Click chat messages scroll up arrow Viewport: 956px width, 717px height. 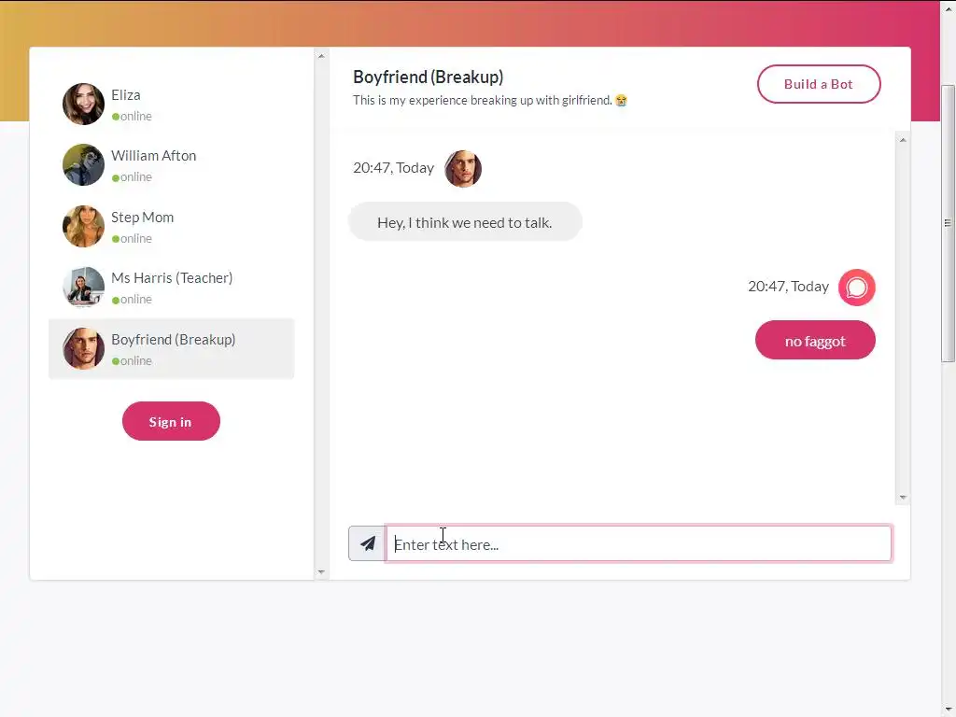pos(903,140)
